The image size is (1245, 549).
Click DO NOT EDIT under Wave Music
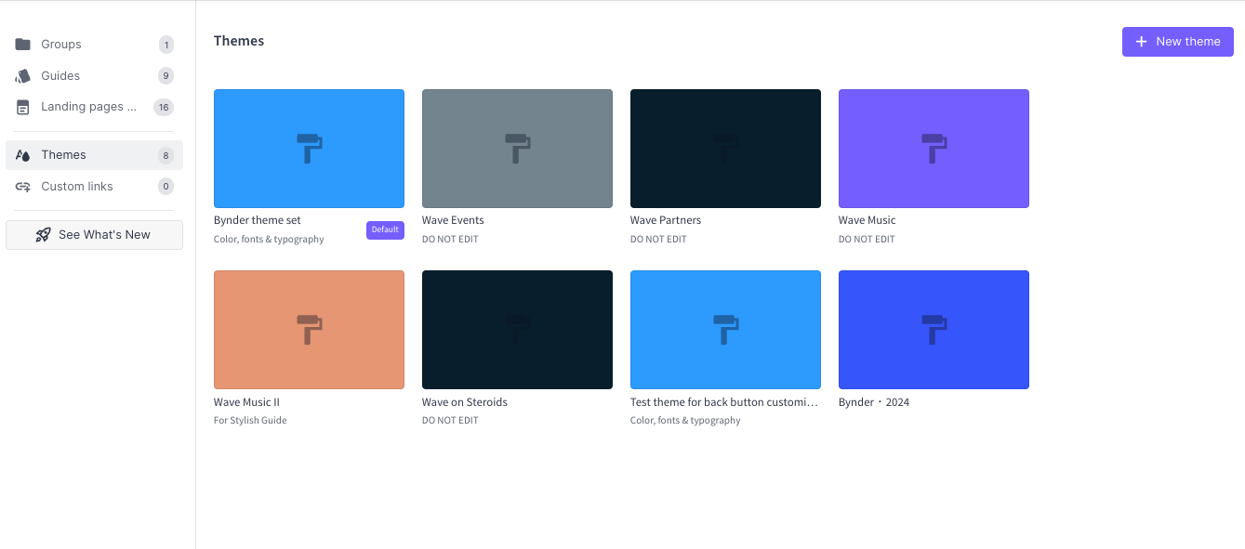click(867, 239)
